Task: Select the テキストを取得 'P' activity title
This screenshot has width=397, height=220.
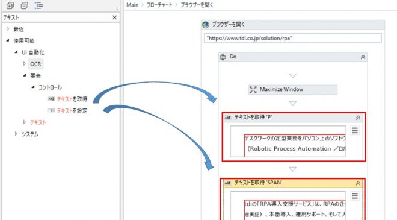Action: 253,117
